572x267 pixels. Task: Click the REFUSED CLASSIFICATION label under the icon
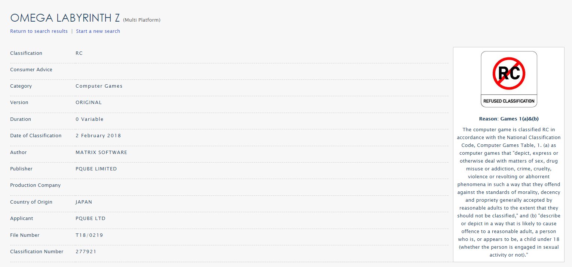(x=509, y=101)
